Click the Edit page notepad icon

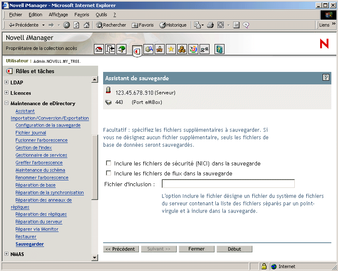236,25
